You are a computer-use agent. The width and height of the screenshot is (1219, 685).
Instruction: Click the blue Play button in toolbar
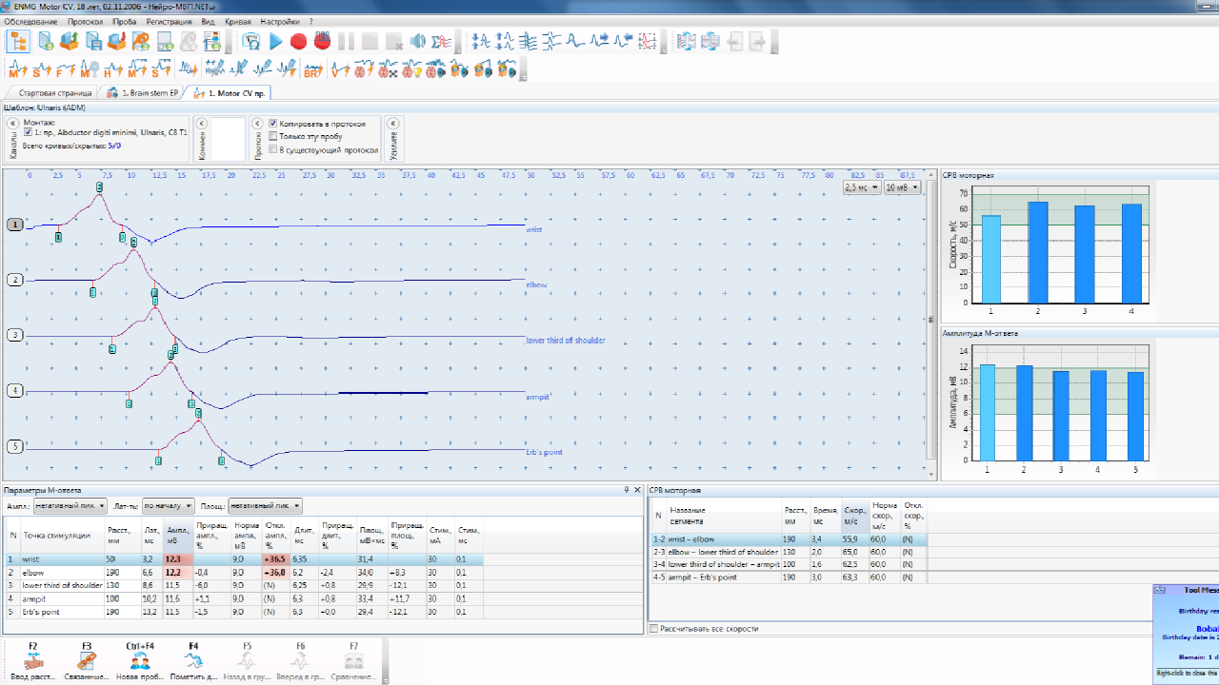(275, 41)
